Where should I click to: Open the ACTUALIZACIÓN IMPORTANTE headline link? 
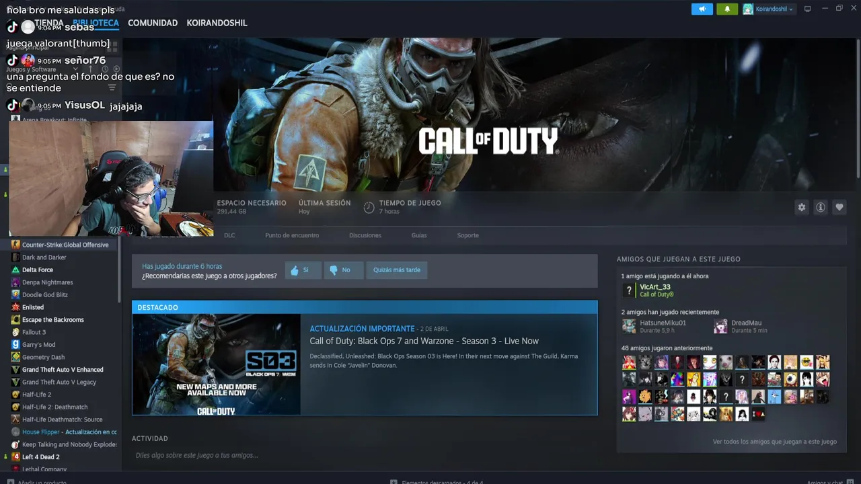pos(362,329)
